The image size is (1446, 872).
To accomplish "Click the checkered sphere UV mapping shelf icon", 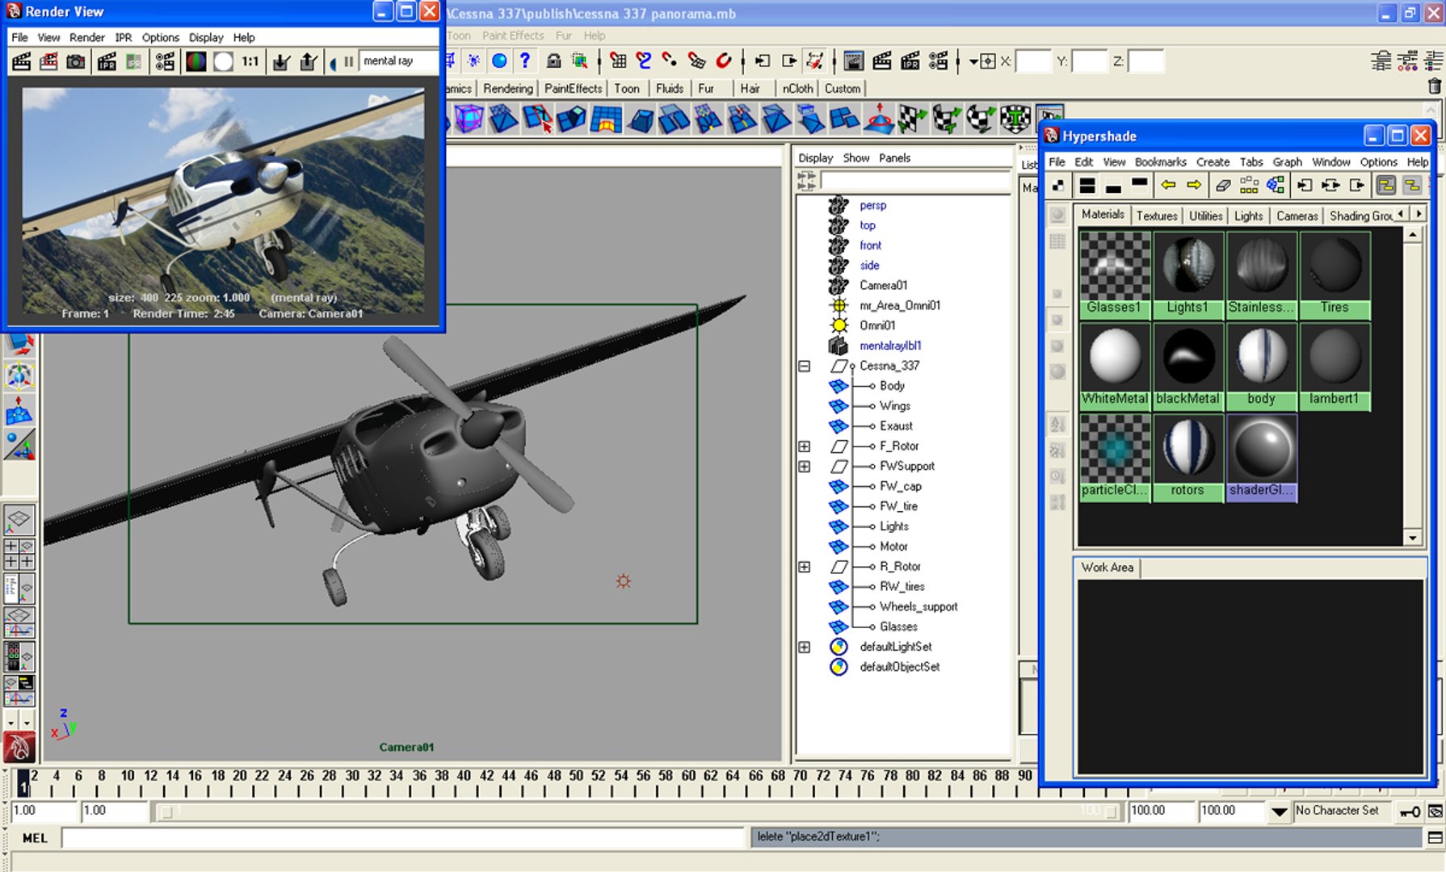I will pyautogui.click(x=981, y=119).
